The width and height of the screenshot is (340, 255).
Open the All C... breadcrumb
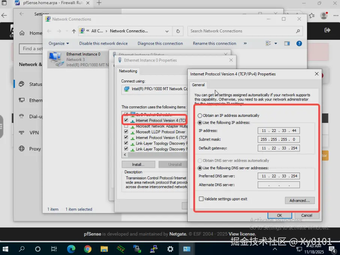pos(97,31)
